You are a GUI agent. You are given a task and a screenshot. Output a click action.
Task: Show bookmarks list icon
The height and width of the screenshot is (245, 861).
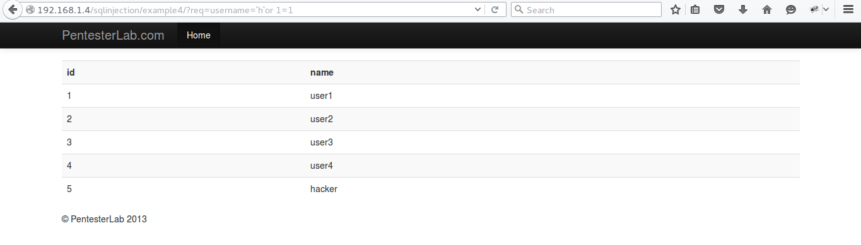pyautogui.click(x=695, y=9)
